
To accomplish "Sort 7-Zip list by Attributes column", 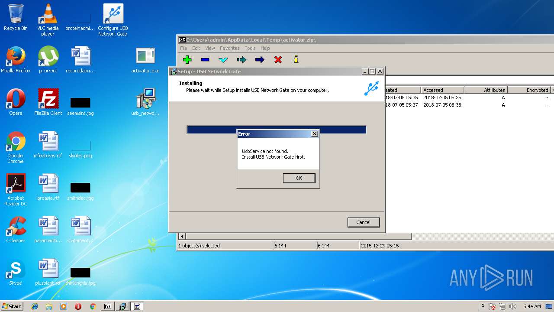I will [x=486, y=90].
